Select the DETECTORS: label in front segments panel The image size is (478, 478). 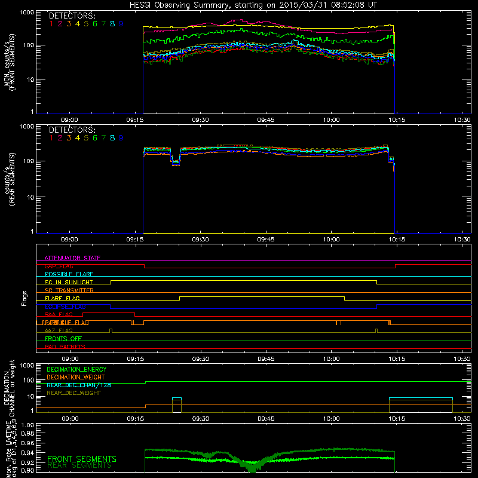[72, 16]
